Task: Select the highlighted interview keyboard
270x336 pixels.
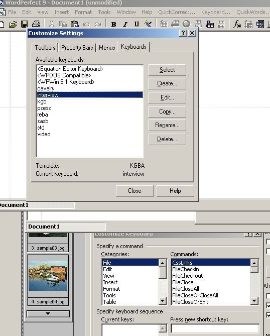Action: [x=90, y=95]
